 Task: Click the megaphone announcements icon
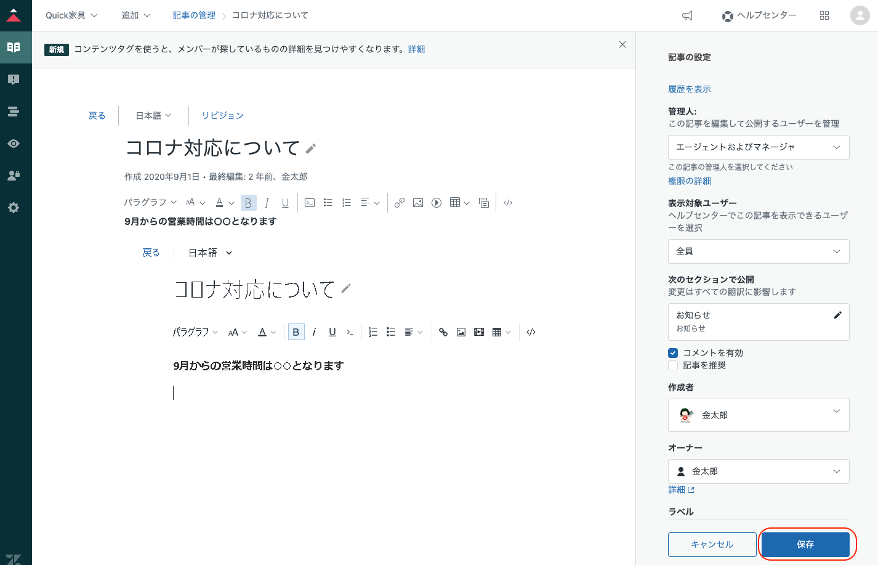(688, 15)
